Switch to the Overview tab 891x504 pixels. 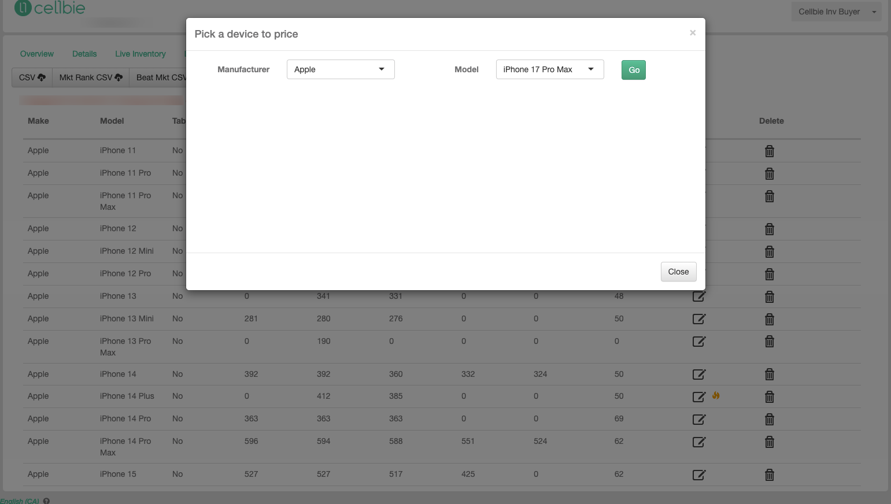coord(37,54)
